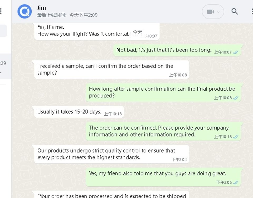Open the chat menu at top right
The image size is (253, 198).
click(252, 11)
